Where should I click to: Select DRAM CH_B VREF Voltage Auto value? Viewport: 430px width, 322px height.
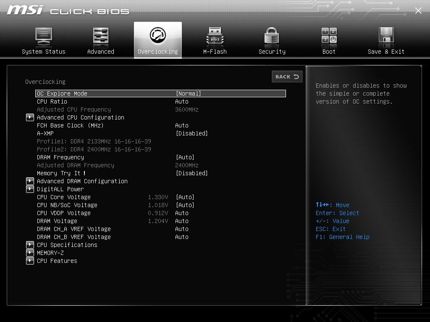(x=182, y=237)
